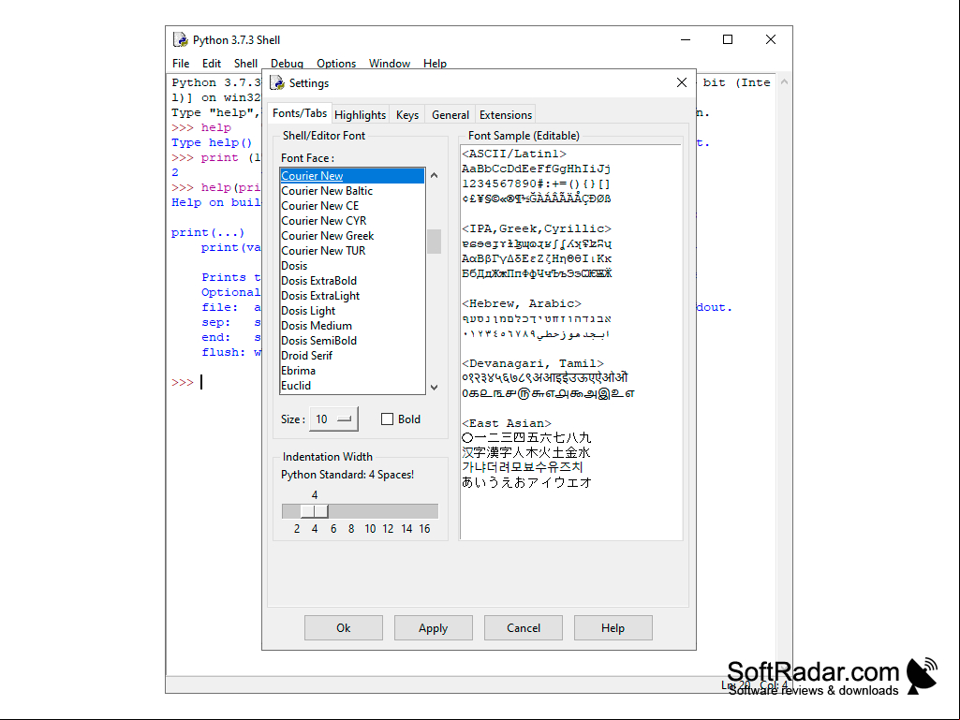Click the font list scrollbar thumb
This screenshot has height=720, width=960.
434,242
